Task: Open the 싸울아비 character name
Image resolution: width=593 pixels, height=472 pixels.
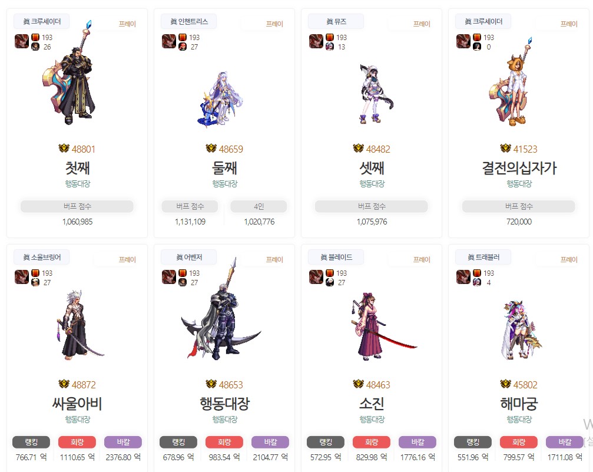Action: point(77,404)
